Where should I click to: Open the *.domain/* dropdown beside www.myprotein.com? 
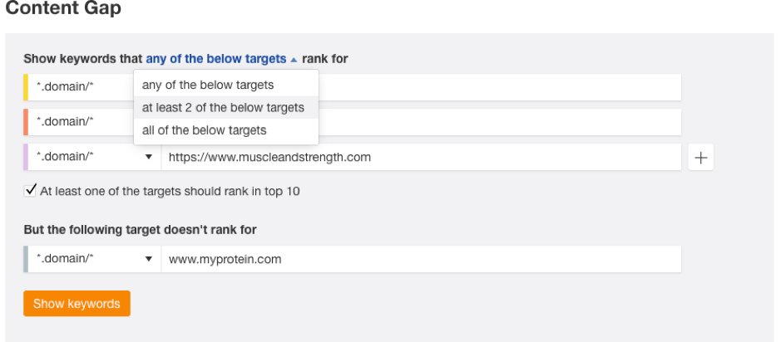click(x=95, y=259)
